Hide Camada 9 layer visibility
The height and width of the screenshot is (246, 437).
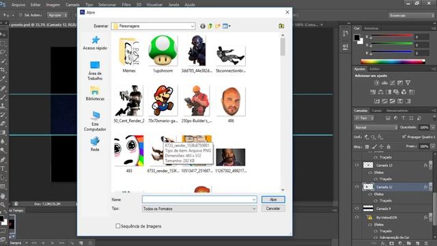pos(356,208)
